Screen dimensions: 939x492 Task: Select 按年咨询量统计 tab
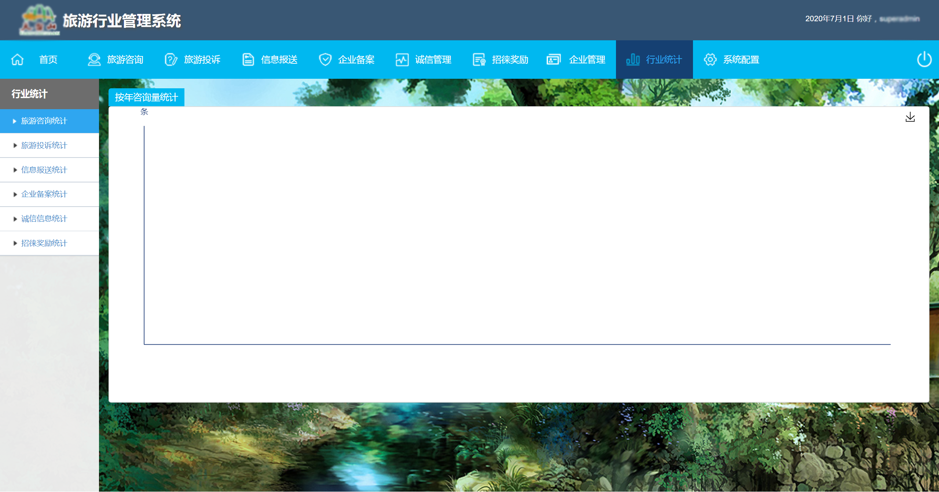(146, 97)
